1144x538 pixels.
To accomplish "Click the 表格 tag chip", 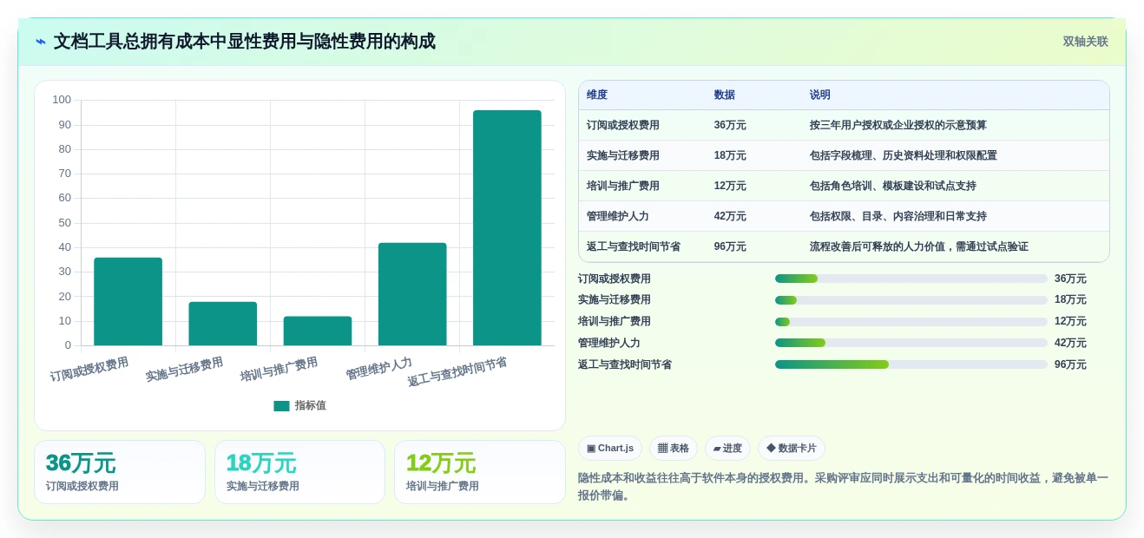I will point(674,449).
